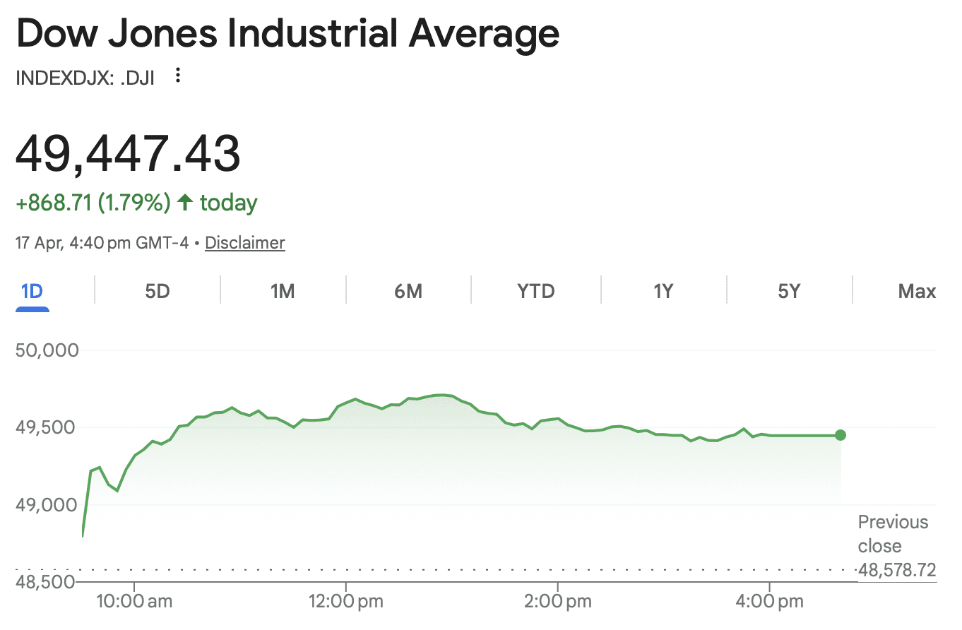The image size is (962, 630).
Task: Open the three-dot more options menu
Action: pos(178,76)
